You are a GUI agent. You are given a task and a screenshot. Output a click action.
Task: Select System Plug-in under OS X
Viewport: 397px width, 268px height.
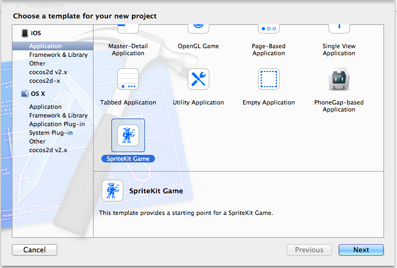(51, 133)
